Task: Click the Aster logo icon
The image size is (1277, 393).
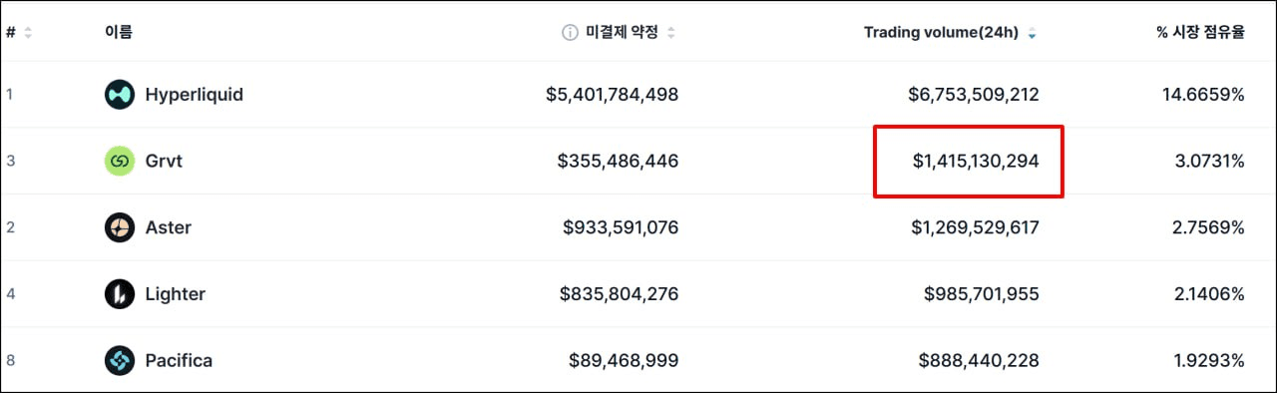Action: click(120, 227)
